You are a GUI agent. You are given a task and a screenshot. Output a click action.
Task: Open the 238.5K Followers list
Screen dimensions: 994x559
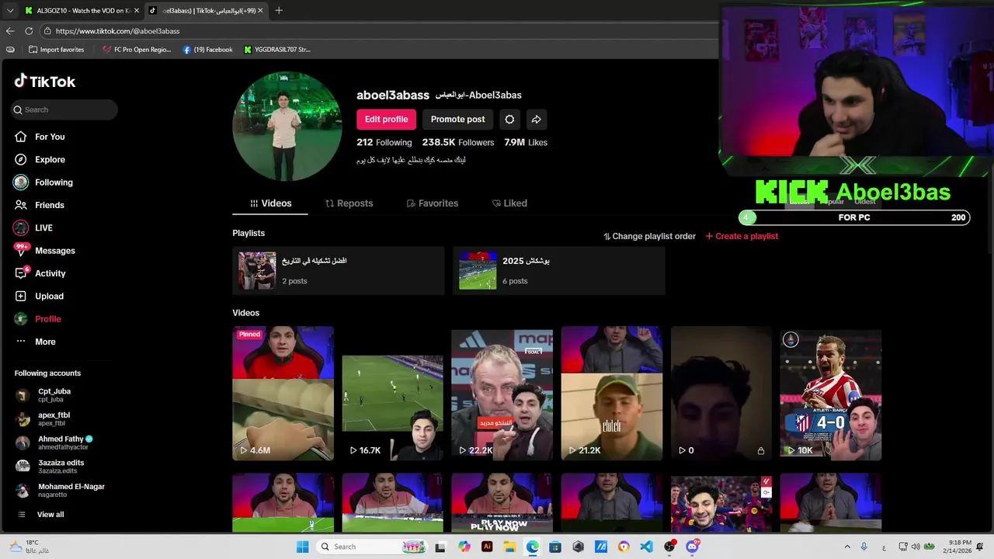tap(458, 143)
